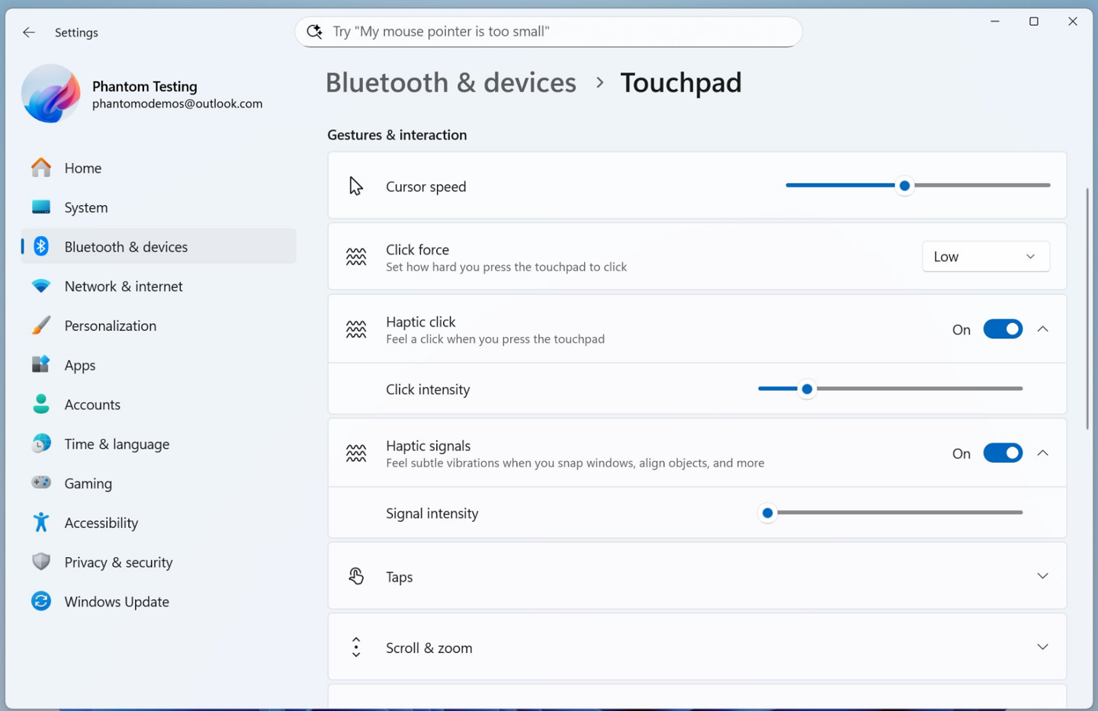Click the Gaming controller icon
Screen dimensions: 1098x711
point(41,482)
